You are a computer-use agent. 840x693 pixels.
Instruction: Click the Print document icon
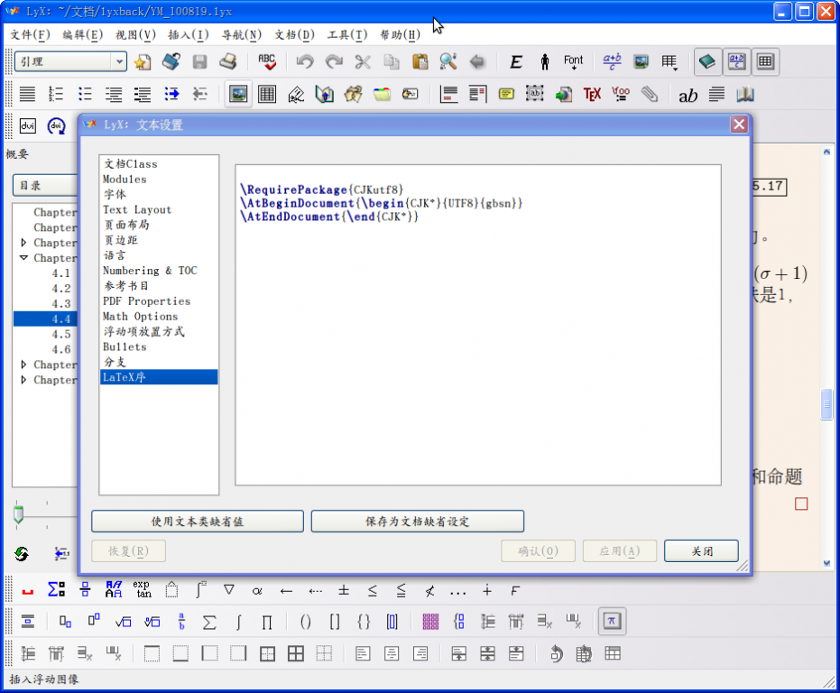(x=229, y=61)
